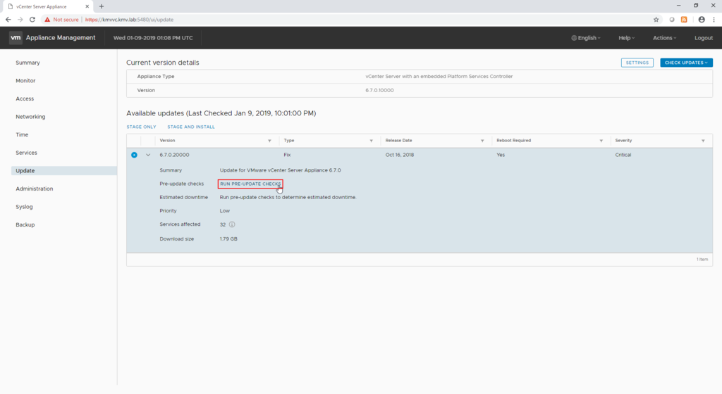The width and height of the screenshot is (722, 394).
Task: Open the Access section
Action: pyautogui.click(x=25, y=99)
